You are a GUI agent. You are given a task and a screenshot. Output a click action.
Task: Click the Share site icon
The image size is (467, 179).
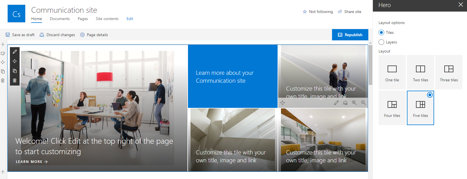click(340, 12)
